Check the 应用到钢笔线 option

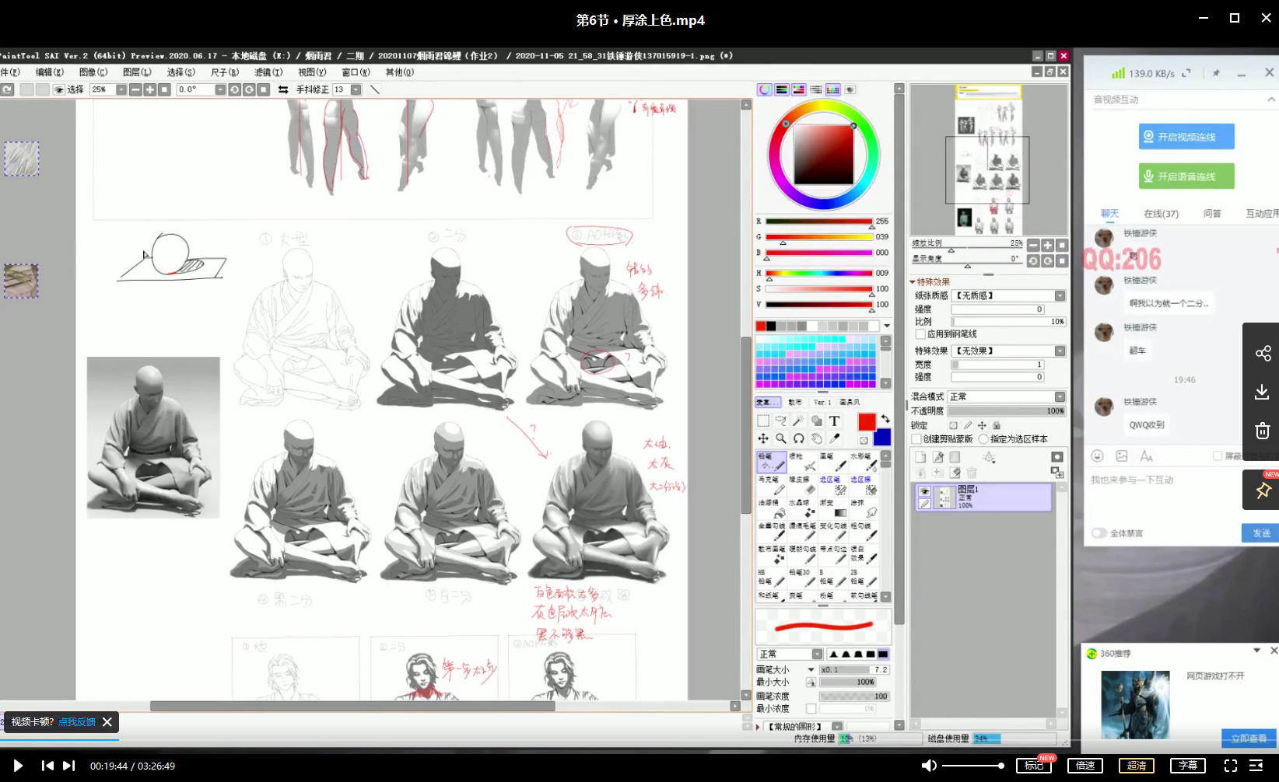coord(920,334)
